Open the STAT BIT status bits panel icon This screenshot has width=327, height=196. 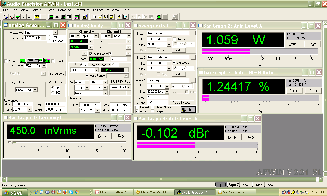tap(29, 17)
